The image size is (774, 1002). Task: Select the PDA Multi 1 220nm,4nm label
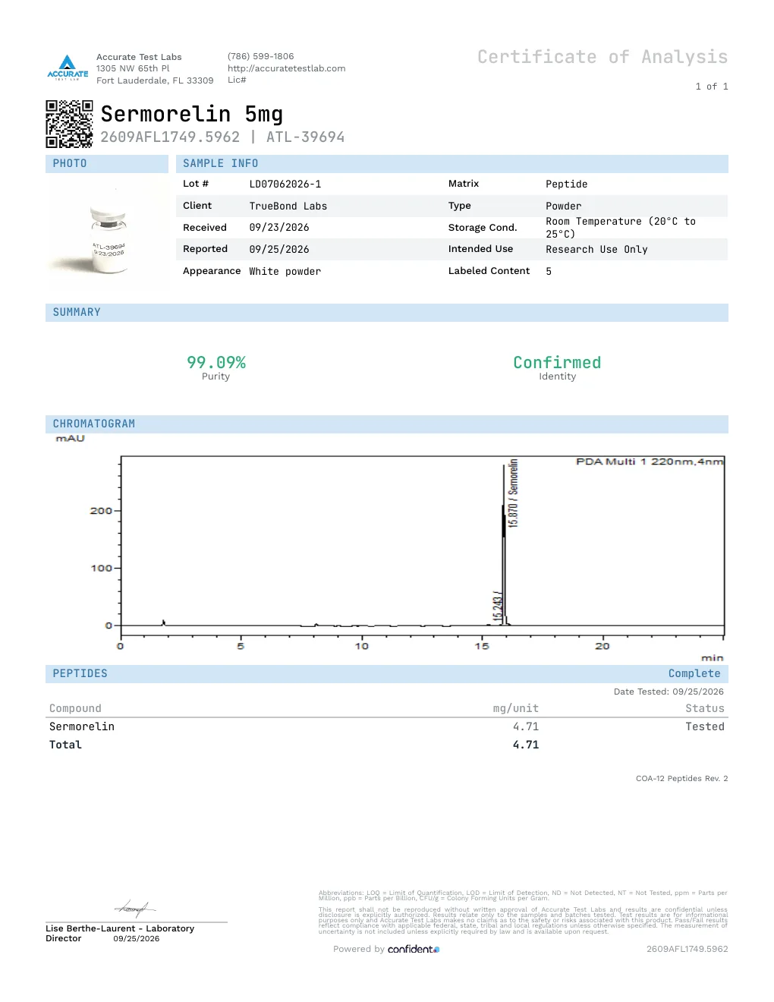[x=650, y=462]
